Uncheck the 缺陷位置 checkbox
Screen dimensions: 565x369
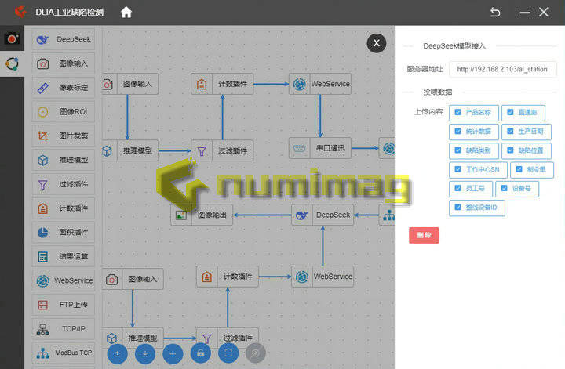[x=510, y=150]
